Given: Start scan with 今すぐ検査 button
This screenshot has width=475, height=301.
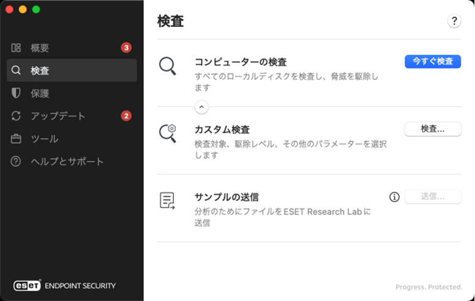Looking at the screenshot, I should [432, 62].
